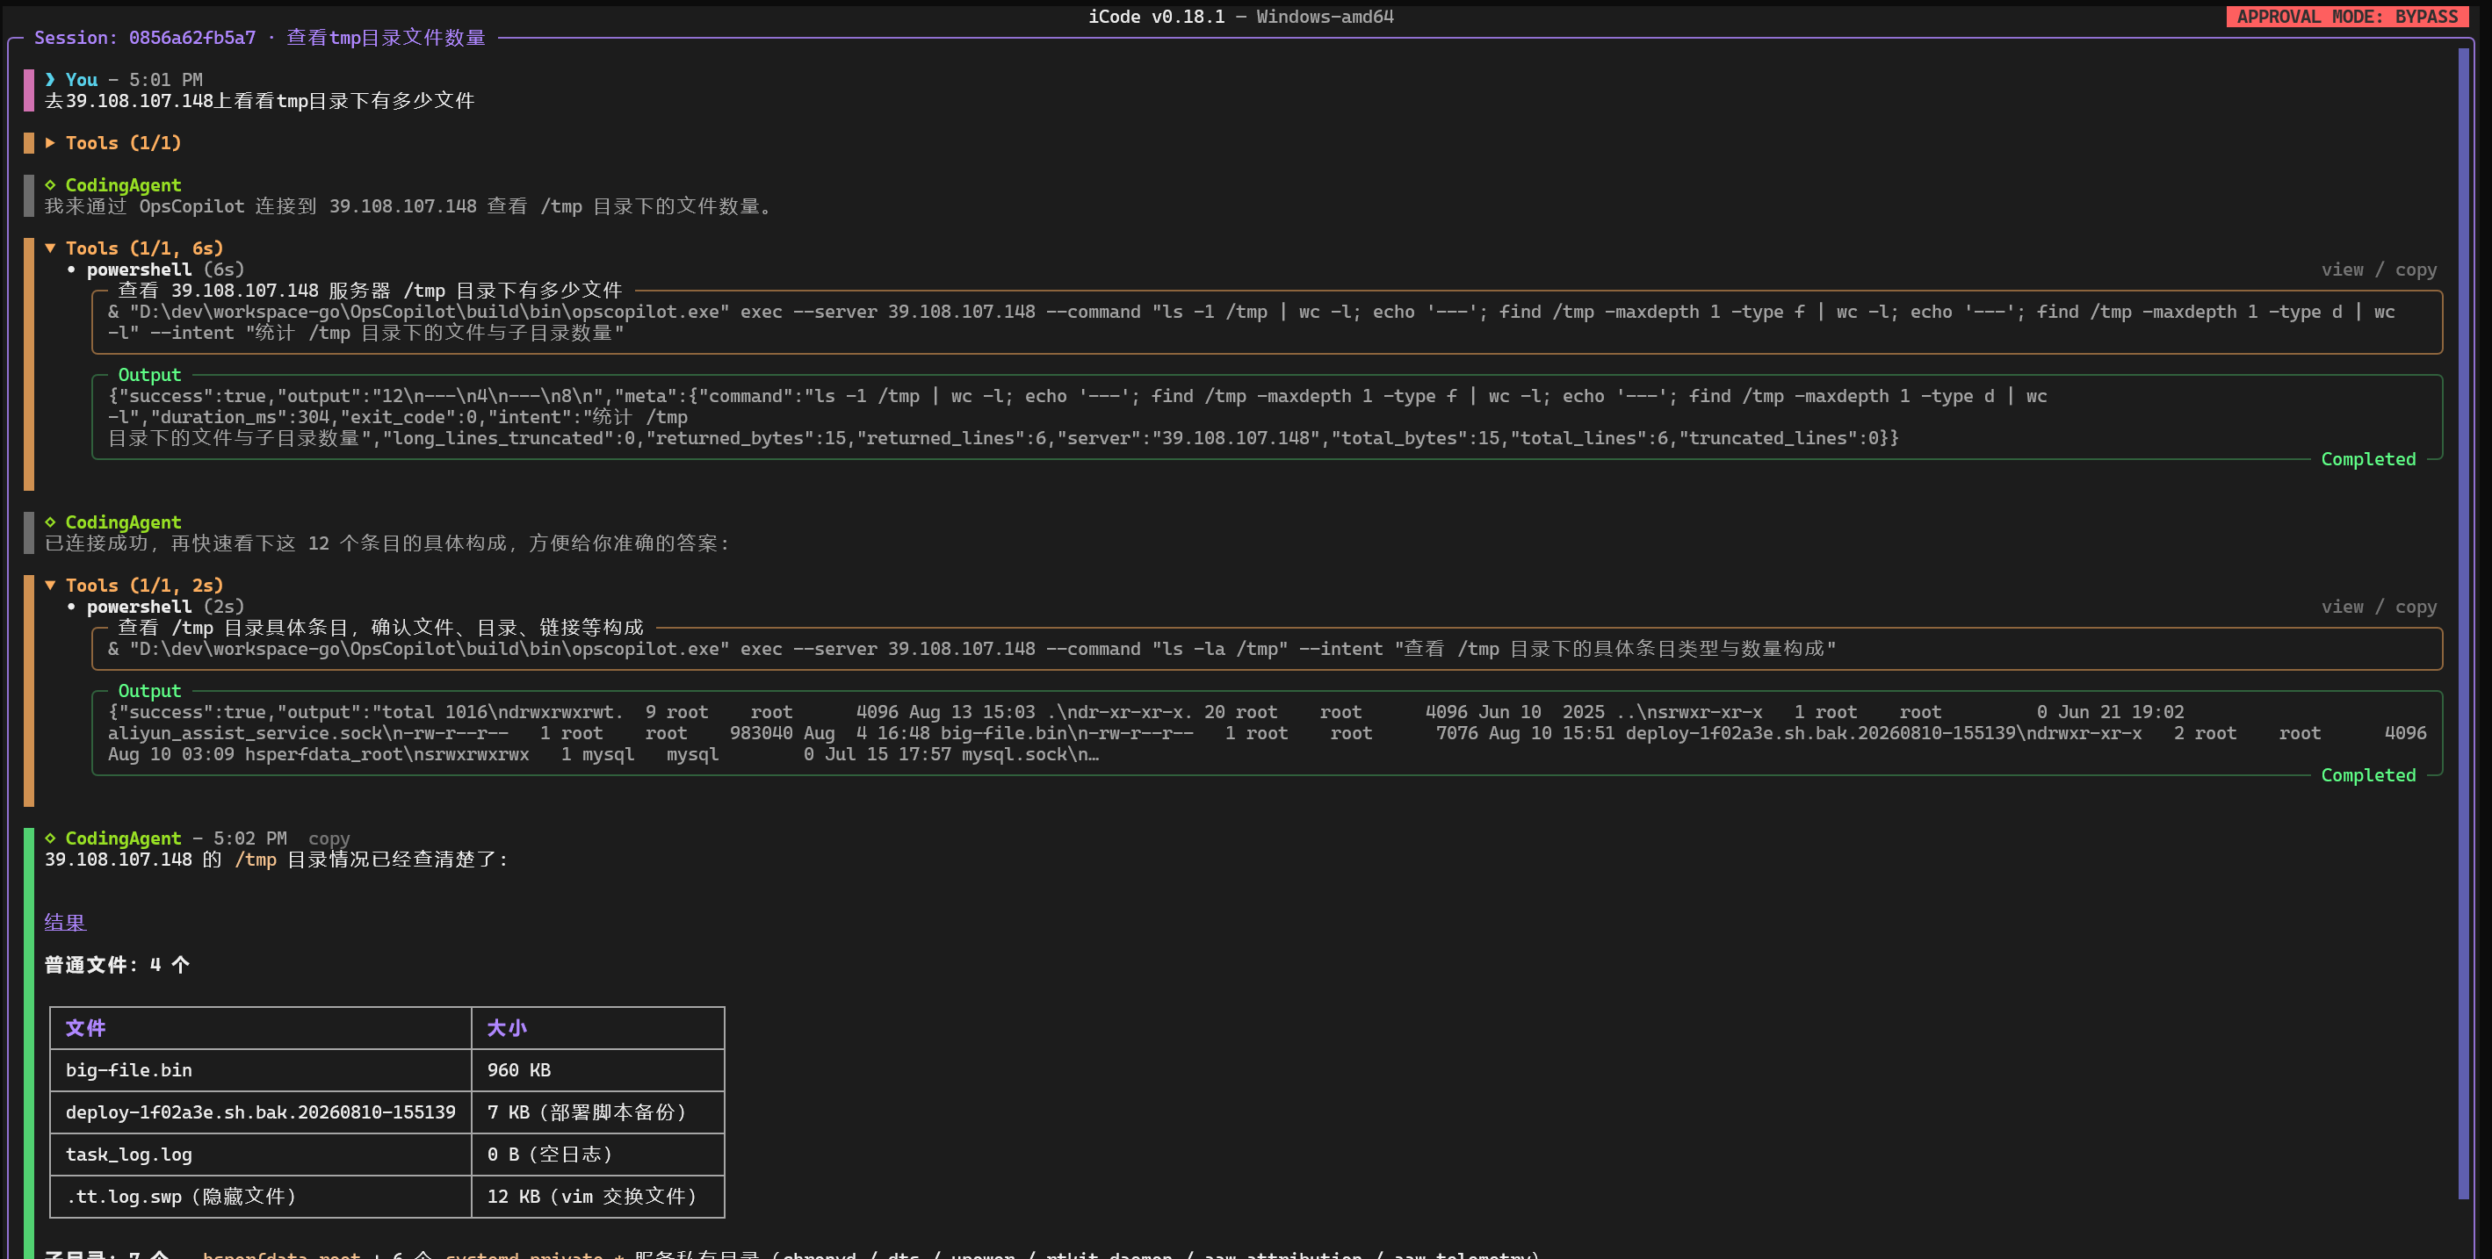Click Completed status of the 6s tool
The width and height of the screenshot is (2492, 1259).
pyautogui.click(x=2368, y=459)
